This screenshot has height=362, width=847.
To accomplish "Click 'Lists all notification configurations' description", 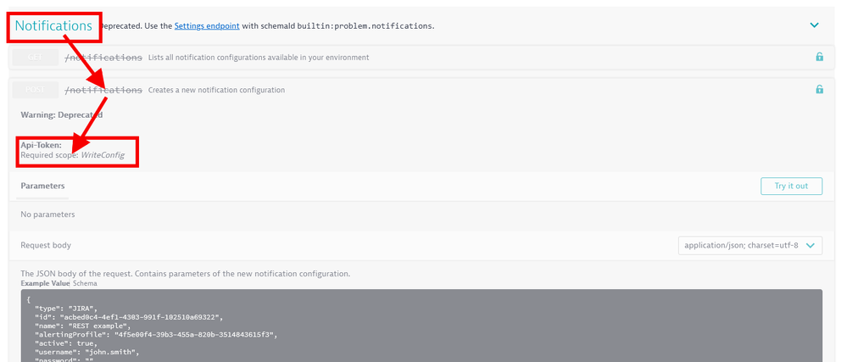I will point(259,58).
